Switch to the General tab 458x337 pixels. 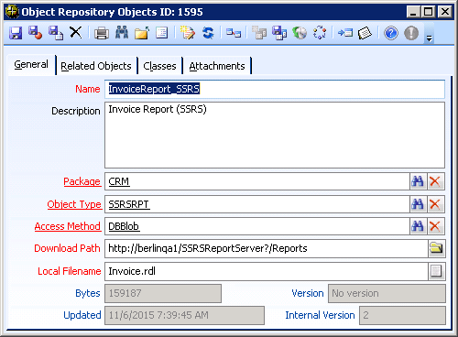coord(31,64)
